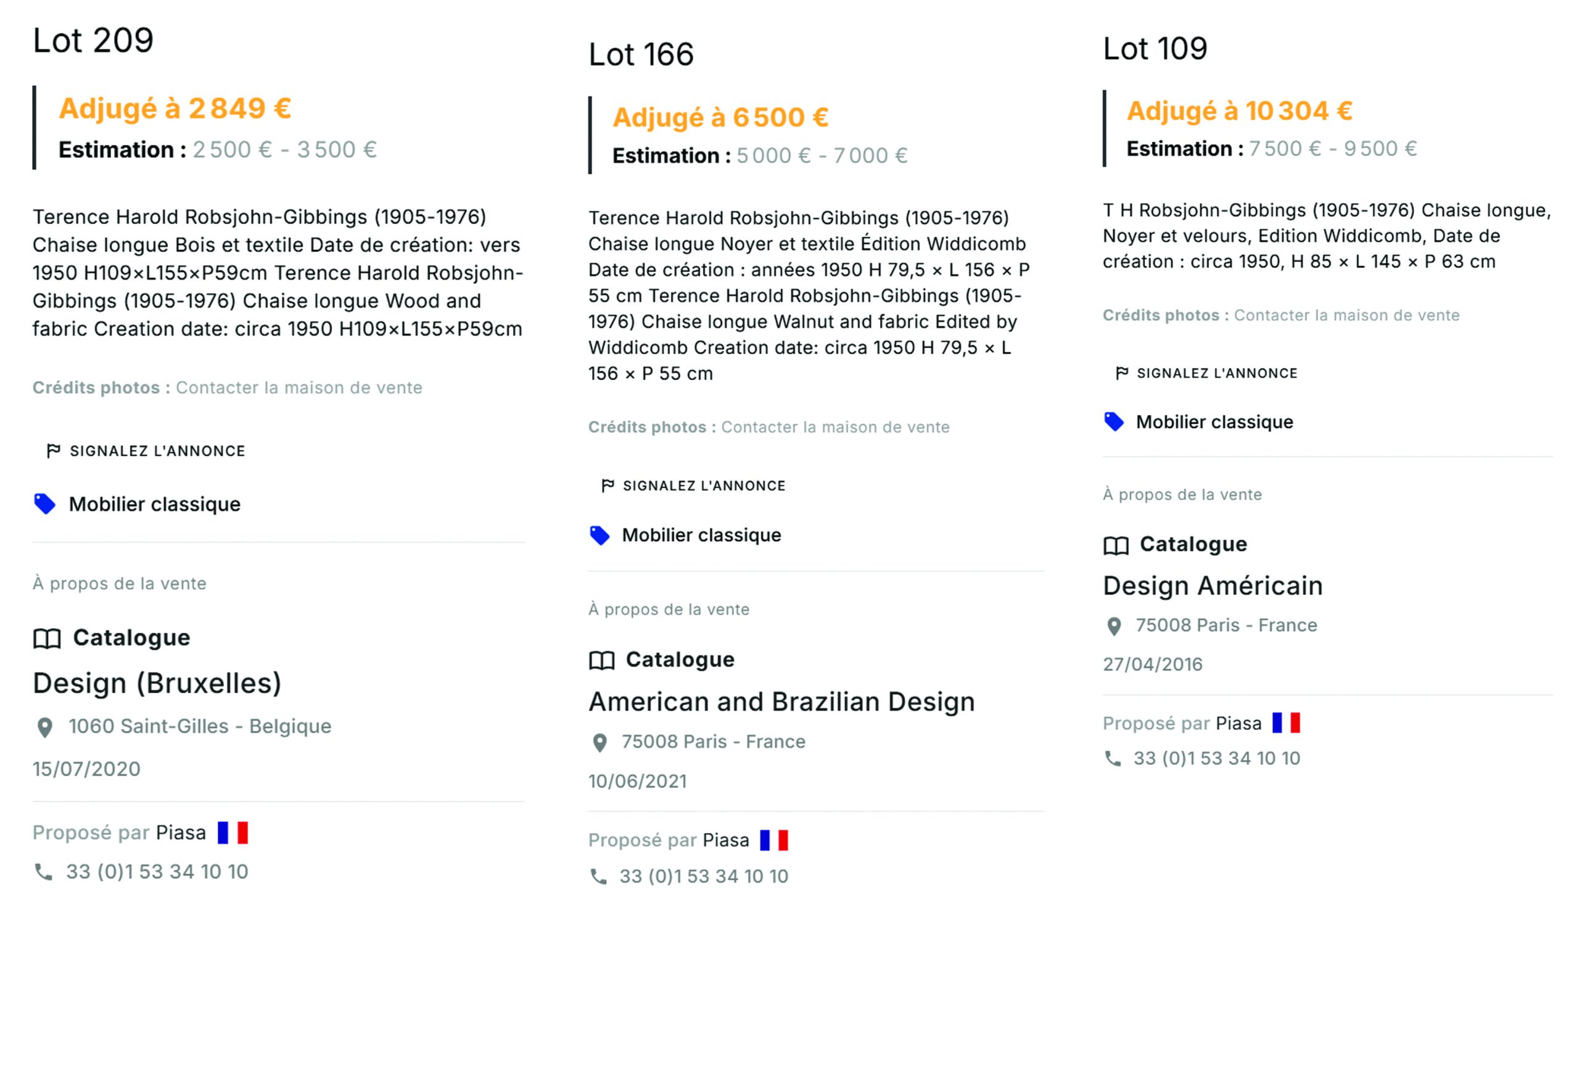Click the flag icon under Lot 209
Screen dimensions: 1579x1076
pyautogui.click(x=53, y=450)
